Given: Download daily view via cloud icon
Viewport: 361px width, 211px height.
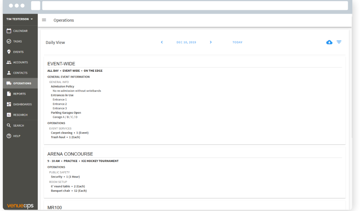Looking at the screenshot, I should pos(329,42).
